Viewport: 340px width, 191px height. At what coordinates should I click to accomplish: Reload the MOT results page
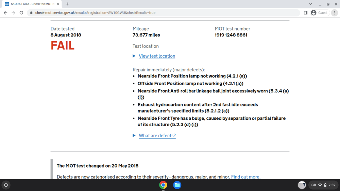point(21,13)
